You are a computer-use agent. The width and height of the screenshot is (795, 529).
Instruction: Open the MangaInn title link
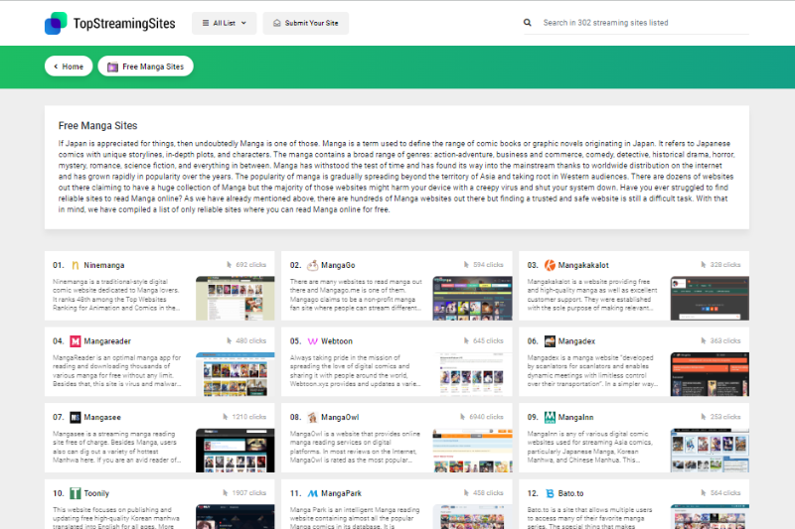(x=576, y=417)
